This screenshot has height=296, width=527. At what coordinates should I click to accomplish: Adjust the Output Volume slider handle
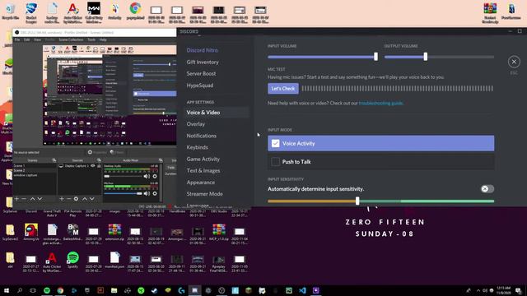pyautogui.click(x=426, y=57)
